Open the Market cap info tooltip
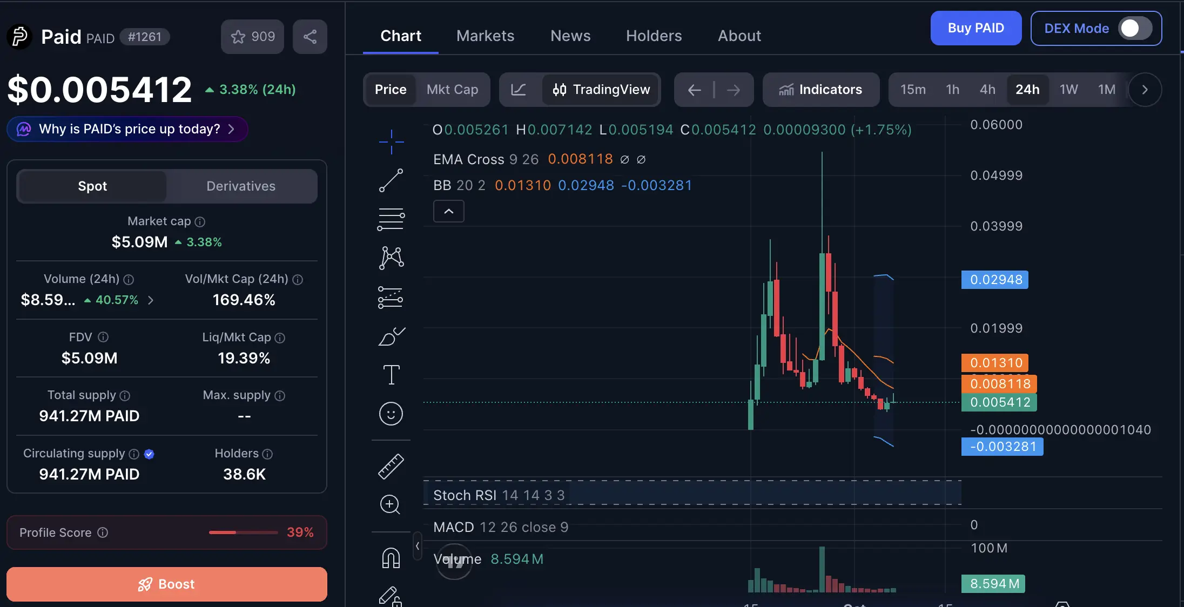The image size is (1184, 607). click(x=200, y=222)
